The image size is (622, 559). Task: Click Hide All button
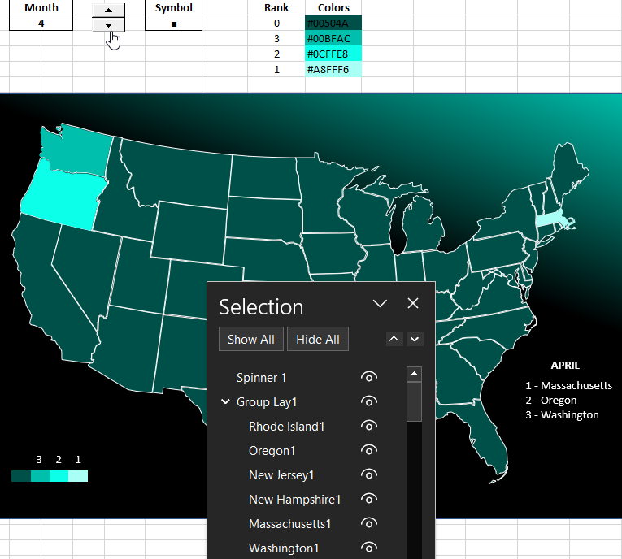(x=318, y=339)
